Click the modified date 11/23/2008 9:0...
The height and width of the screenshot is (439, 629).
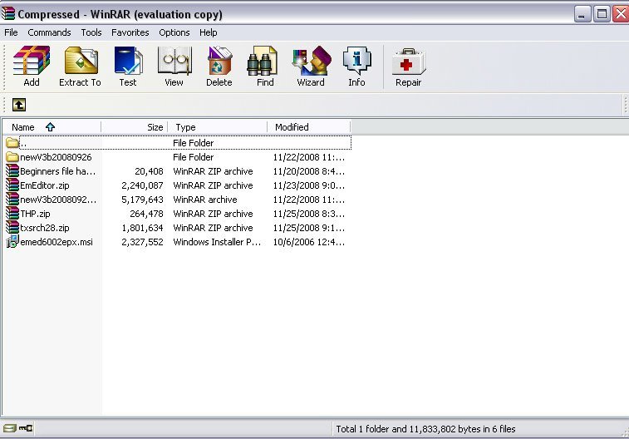[x=309, y=185]
